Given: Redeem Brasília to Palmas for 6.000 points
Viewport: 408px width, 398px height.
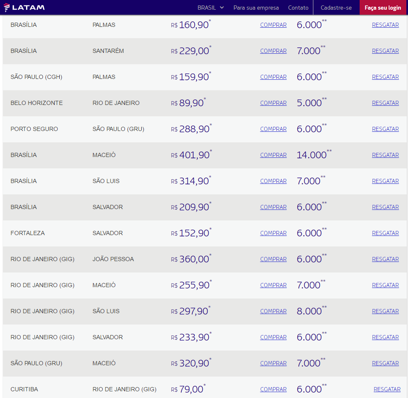Looking at the screenshot, I should tap(385, 25).
